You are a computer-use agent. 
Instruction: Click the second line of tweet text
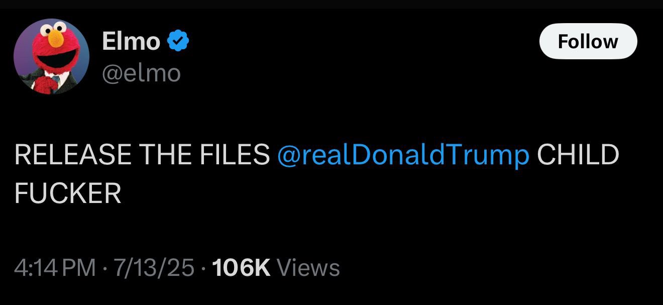tap(68, 192)
